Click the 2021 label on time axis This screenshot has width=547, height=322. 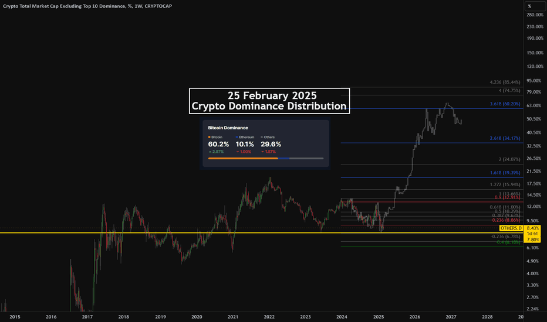pos(232,317)
